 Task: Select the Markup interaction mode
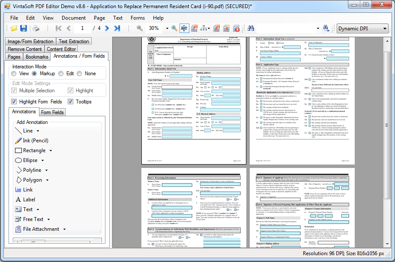tap(35, 74)
